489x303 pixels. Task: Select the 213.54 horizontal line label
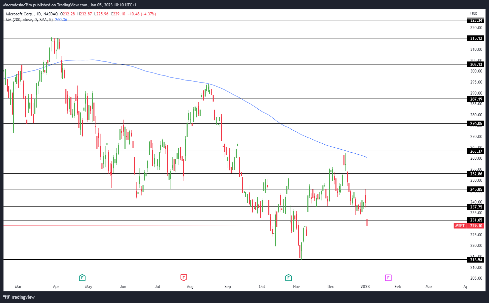[x=476, y=260]
